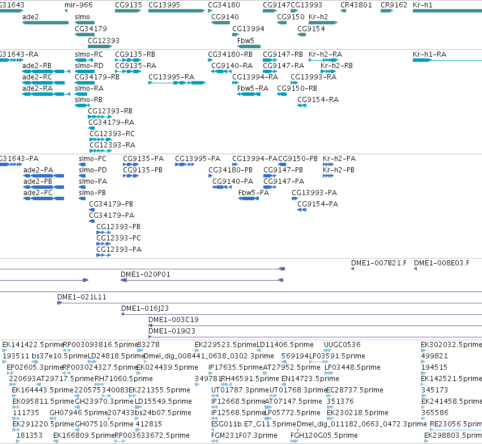This screenshot has height=444, width=482.
Task: Select EST LD11406.5prime
Action: (285, 345)
